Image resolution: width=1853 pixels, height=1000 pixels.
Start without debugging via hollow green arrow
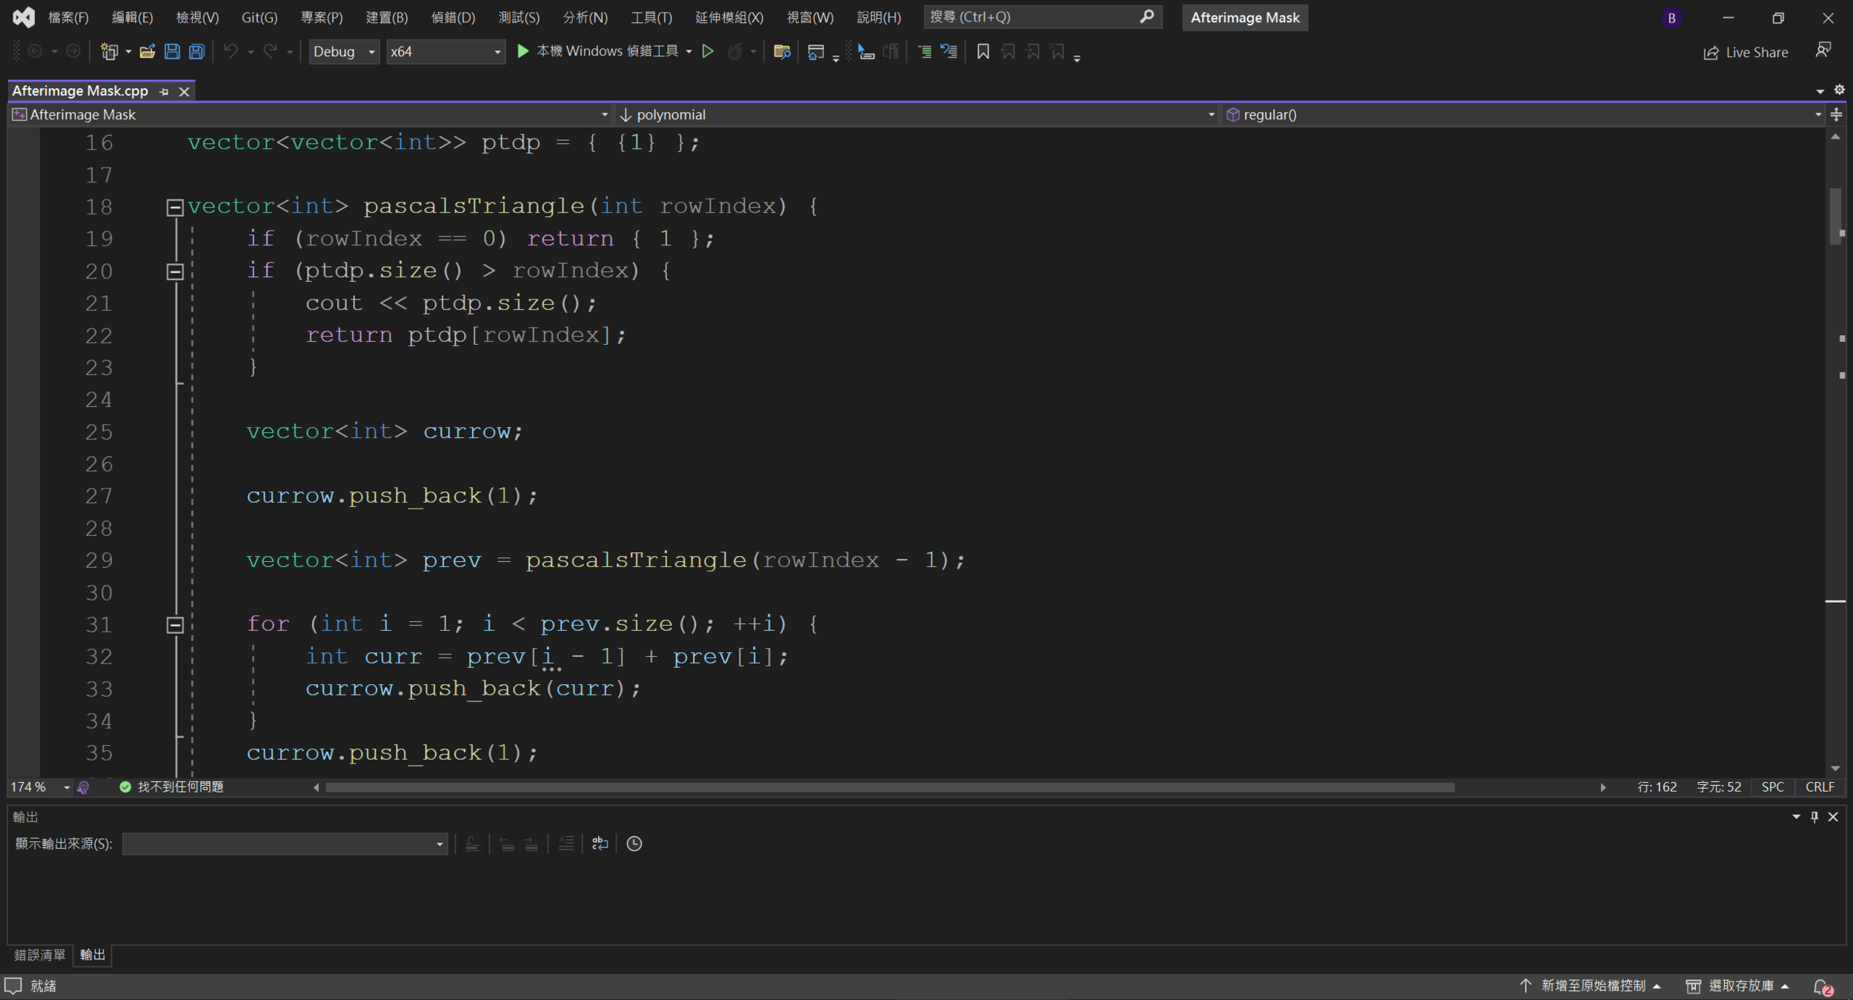point(708,51)
